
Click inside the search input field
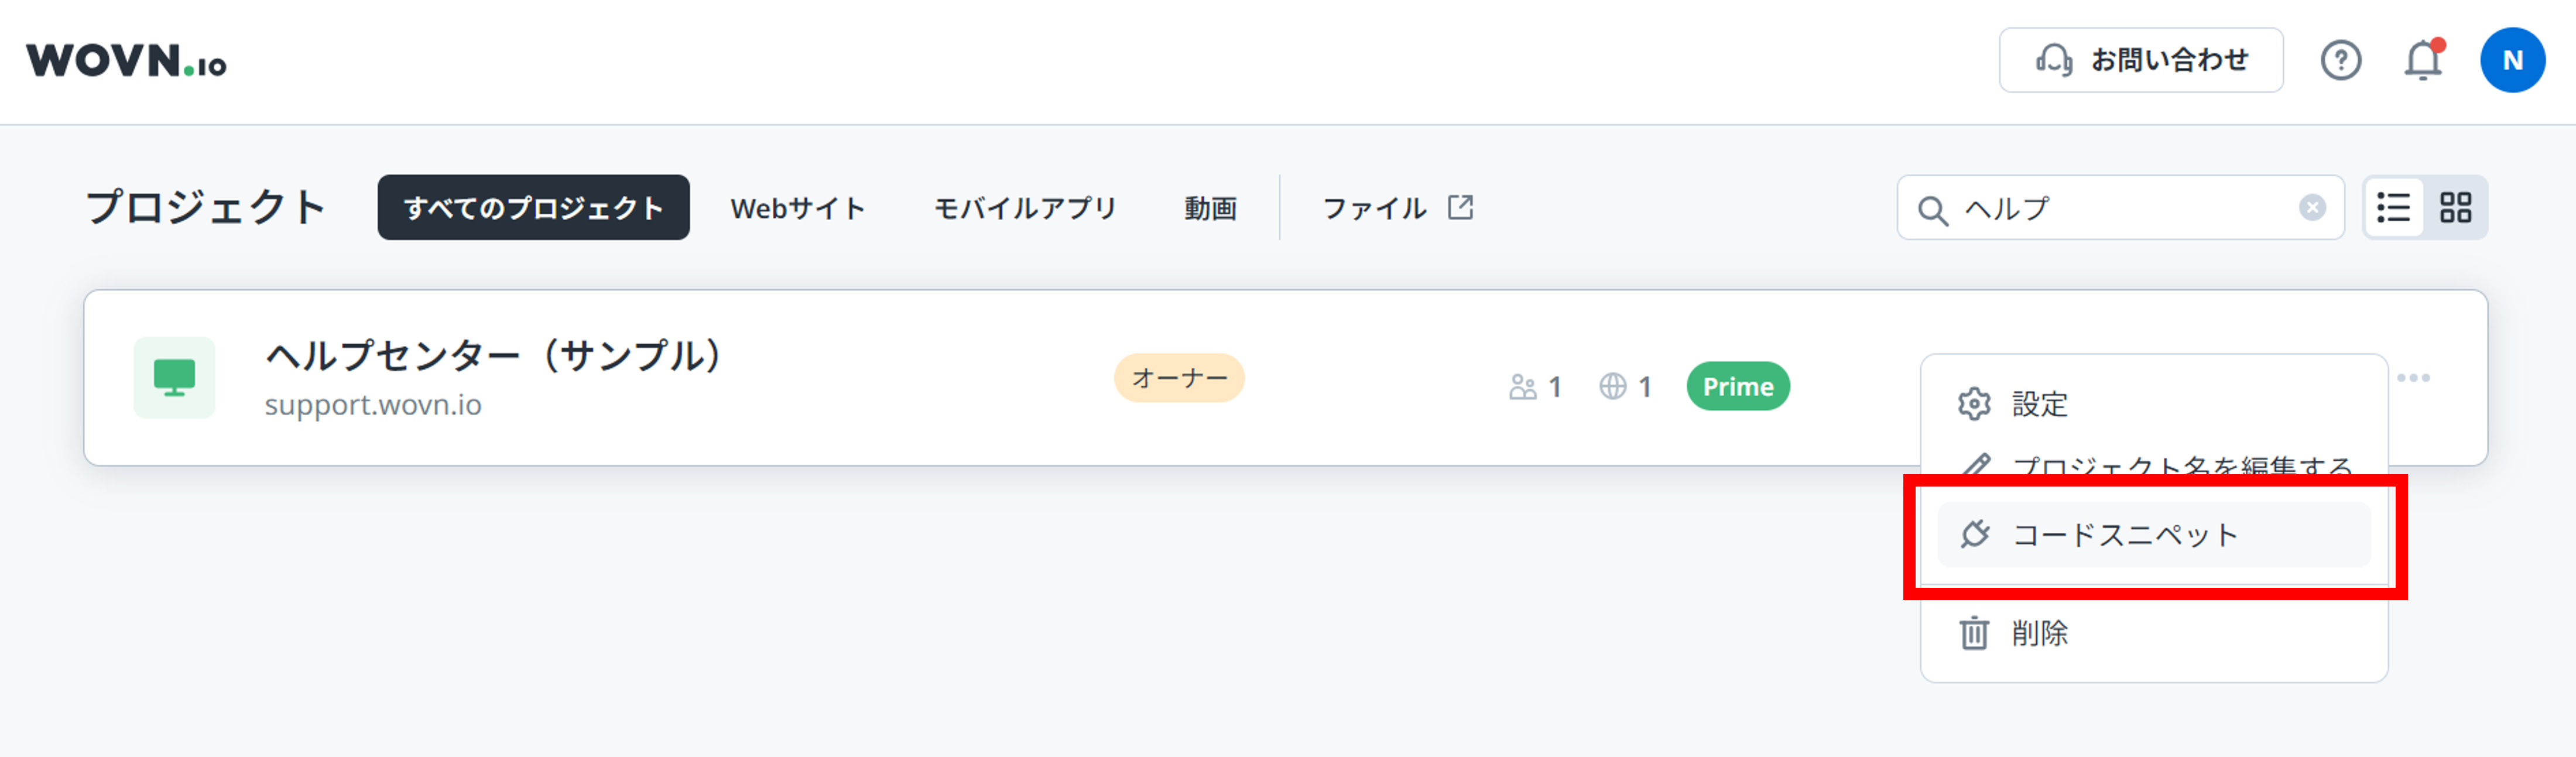(2100, 208)
